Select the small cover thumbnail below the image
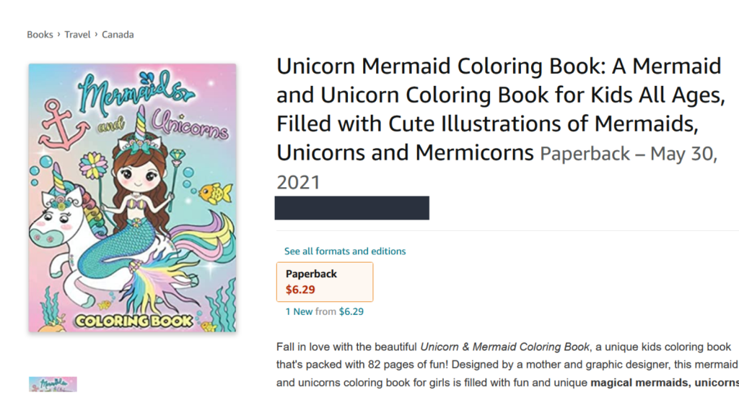 [x=53, y=384]
